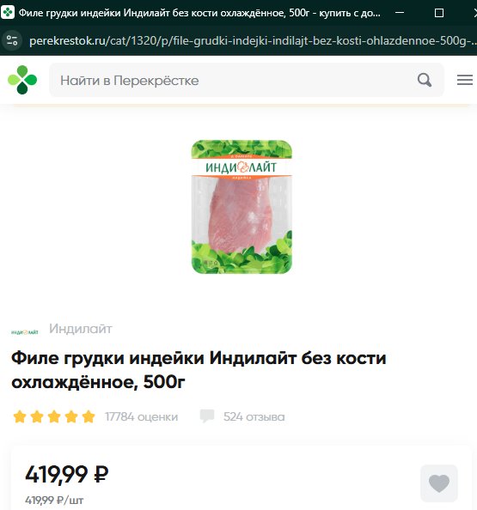Image resolution: width=477 pixels, height=510 pixels.
Task: Click the third rating star
Action: click(54, 416)
